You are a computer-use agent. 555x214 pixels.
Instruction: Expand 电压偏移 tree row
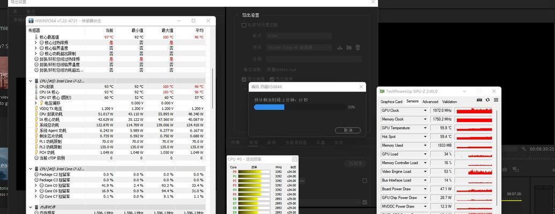[x=36, y=103]
